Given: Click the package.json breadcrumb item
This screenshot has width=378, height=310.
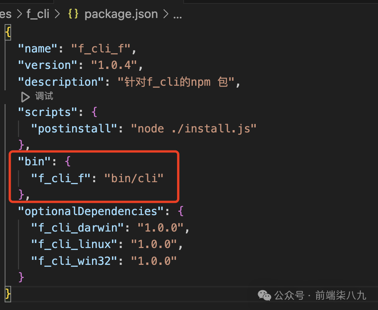Looking at the screenshot, I should tap(121, 14).
